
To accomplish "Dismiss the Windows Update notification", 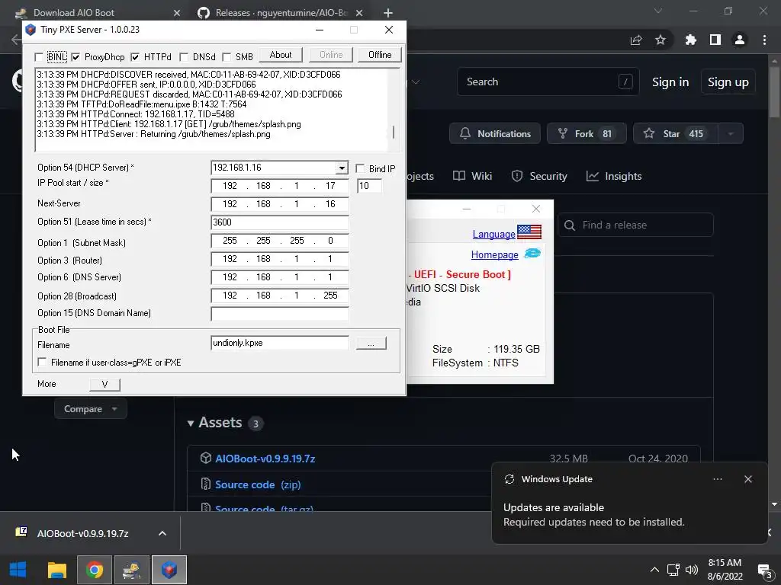I will point(748,479).
